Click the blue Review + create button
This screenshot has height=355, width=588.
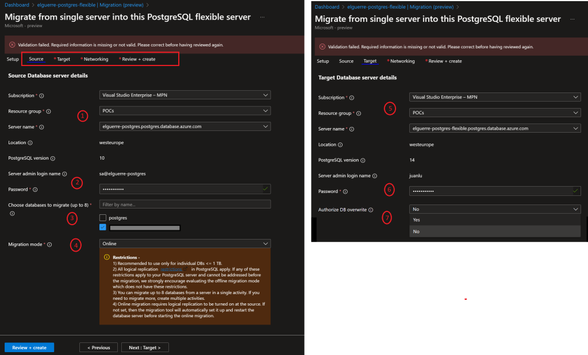coord(29,348)
